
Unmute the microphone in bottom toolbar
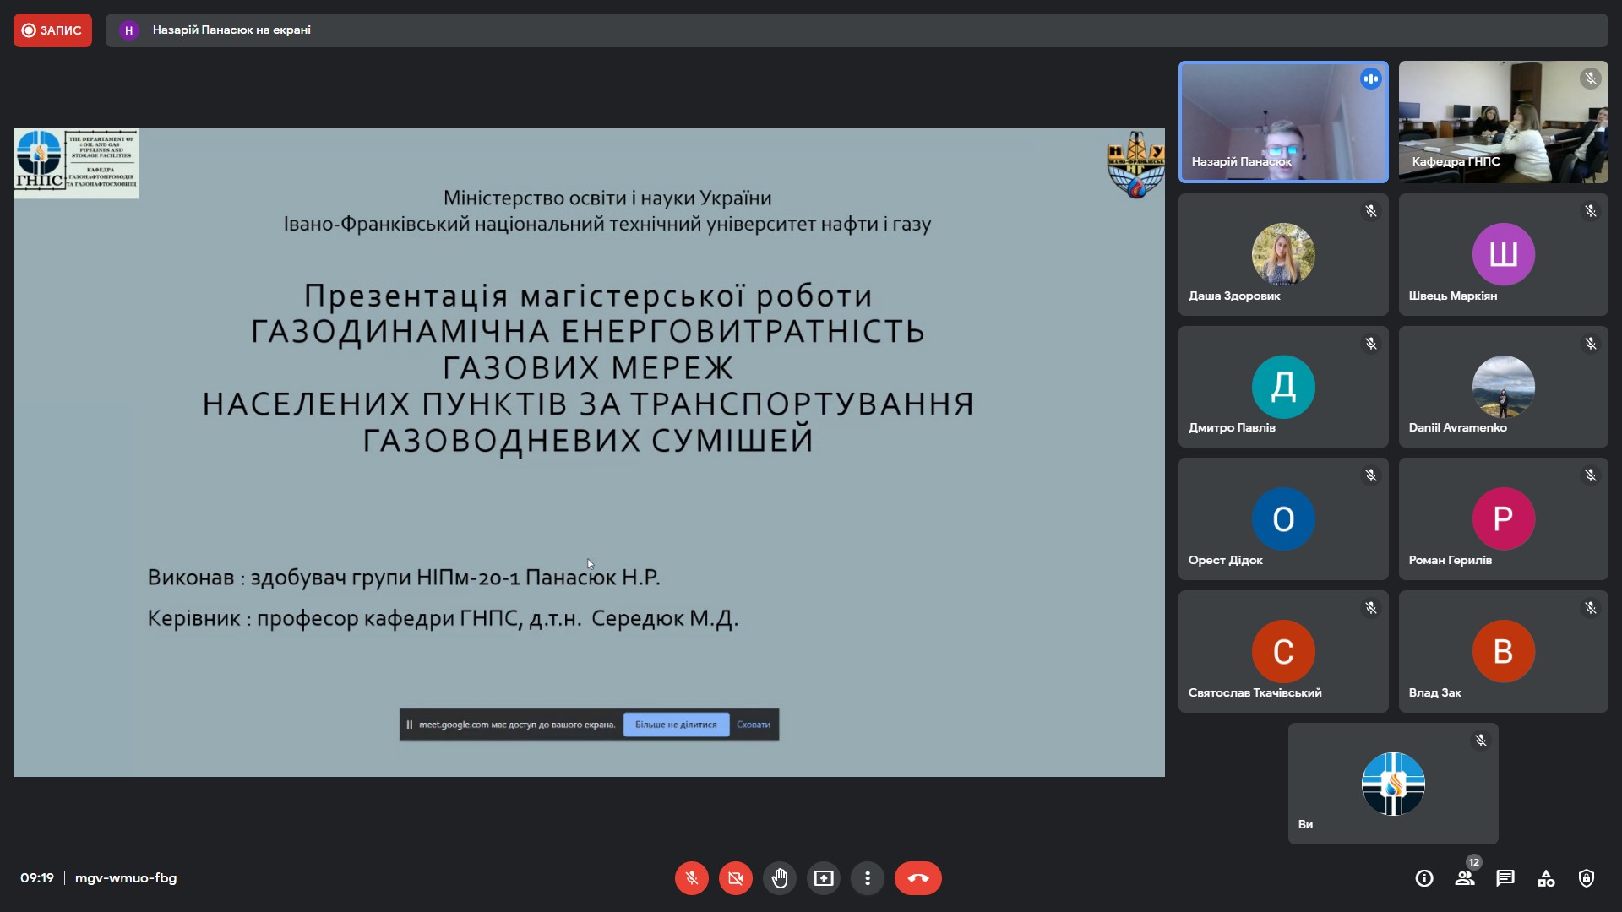pos(691,878)
